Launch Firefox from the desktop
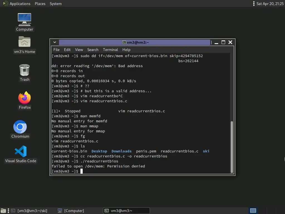The height and width of the screenshot is (214, 285). click(24, 100)
